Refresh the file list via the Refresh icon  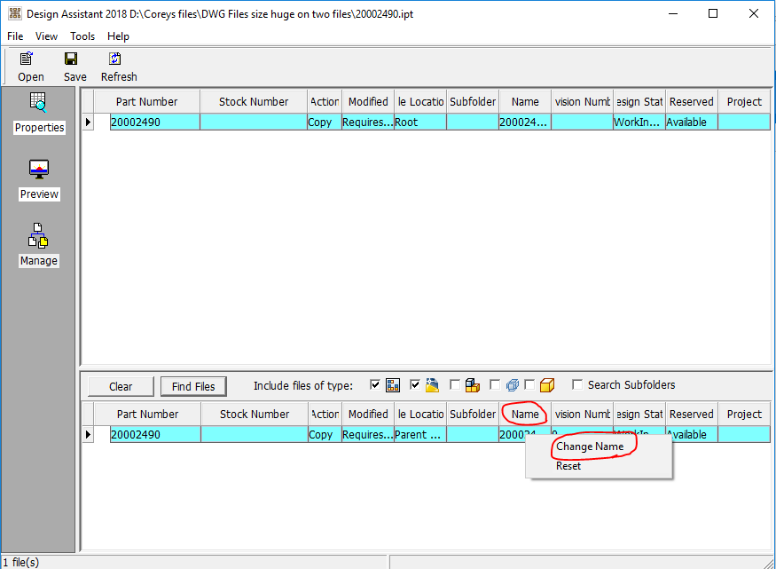pyautogui.click(x=116, y=65)
